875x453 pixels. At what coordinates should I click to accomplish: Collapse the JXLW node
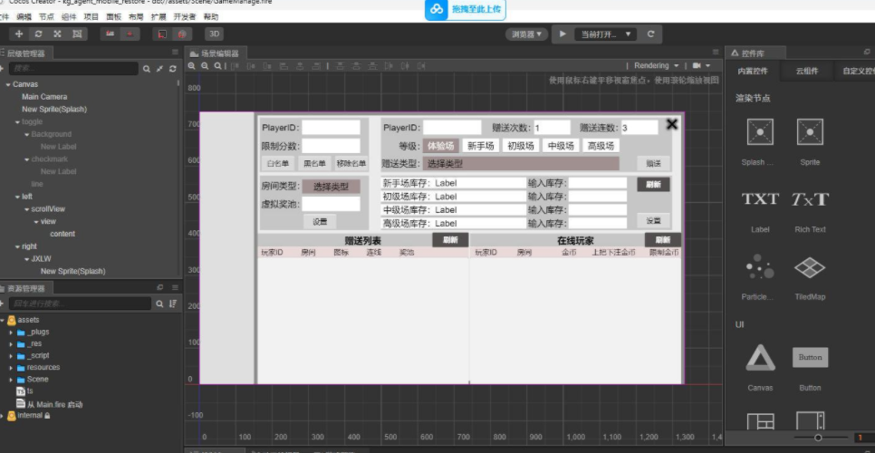[26, 259]
